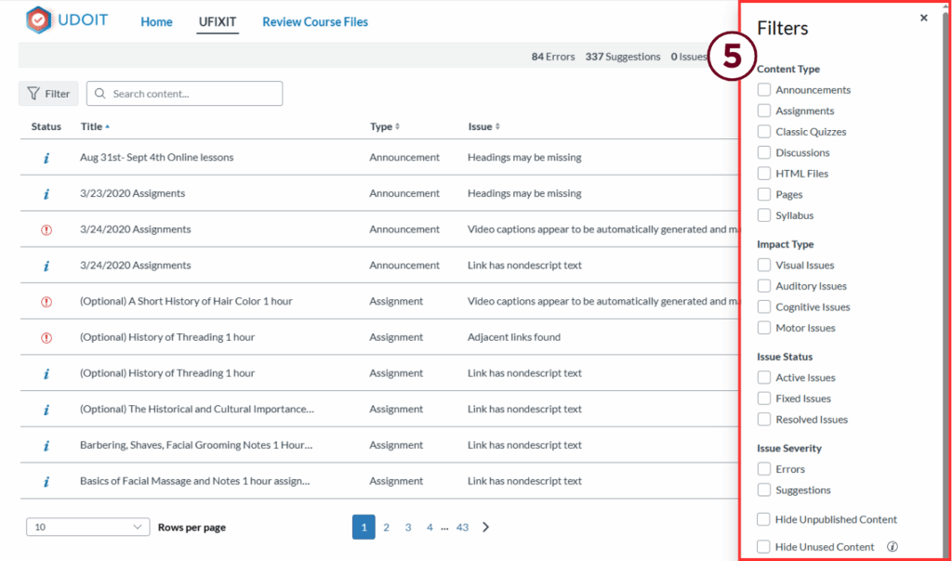Close the Filters panel
Screen dimensions: 952x561
[x=923, y=18]
